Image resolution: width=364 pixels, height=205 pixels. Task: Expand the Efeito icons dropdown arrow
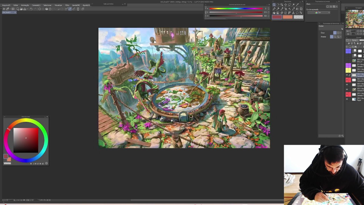click(x=337, y=7)
